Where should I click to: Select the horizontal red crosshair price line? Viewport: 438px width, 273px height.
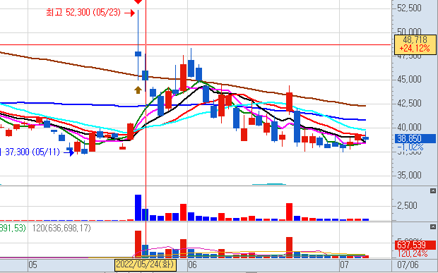[196, 44]
